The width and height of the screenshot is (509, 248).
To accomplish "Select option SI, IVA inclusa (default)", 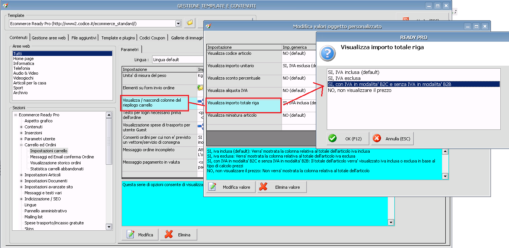I will [413, 72].
